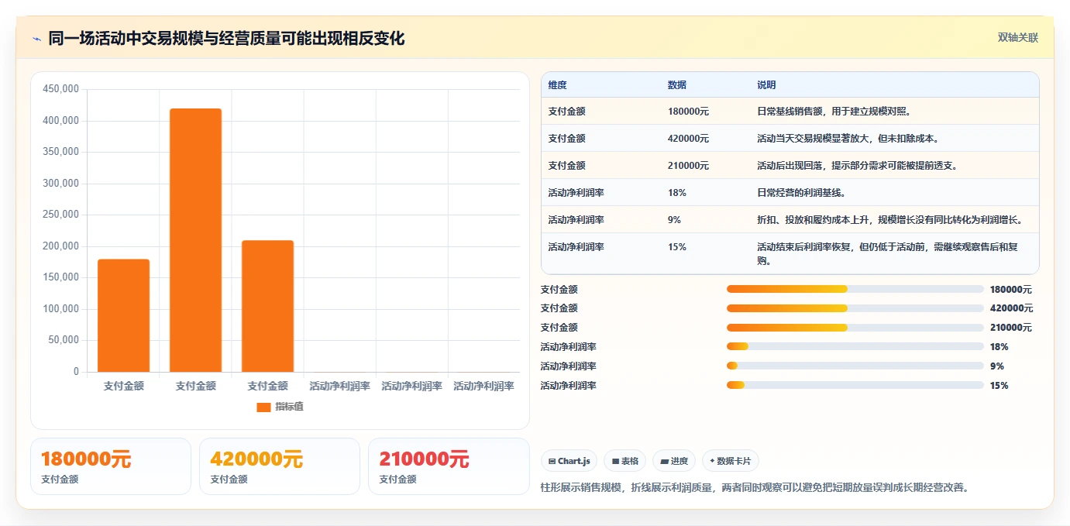The width and height of the screenshot is (1070, 526).
Task: Open the orange 180000元 data card
Action: click(111, 466)
